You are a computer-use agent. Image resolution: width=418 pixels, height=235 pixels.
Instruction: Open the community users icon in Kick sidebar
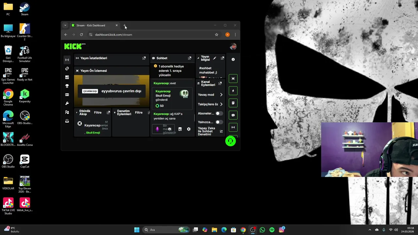point(67,112)
